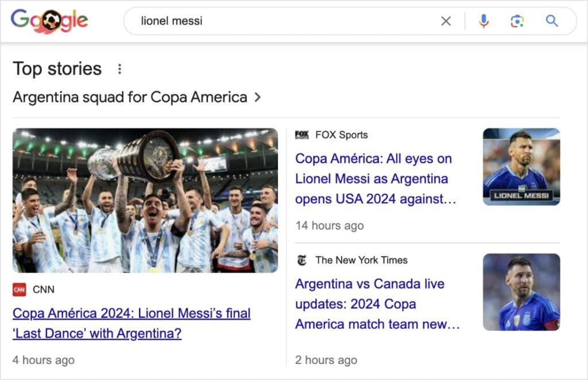This screenshot has width=588, height=380.
Task: Open the FOX Sports Copa América article
Action: 374,179
